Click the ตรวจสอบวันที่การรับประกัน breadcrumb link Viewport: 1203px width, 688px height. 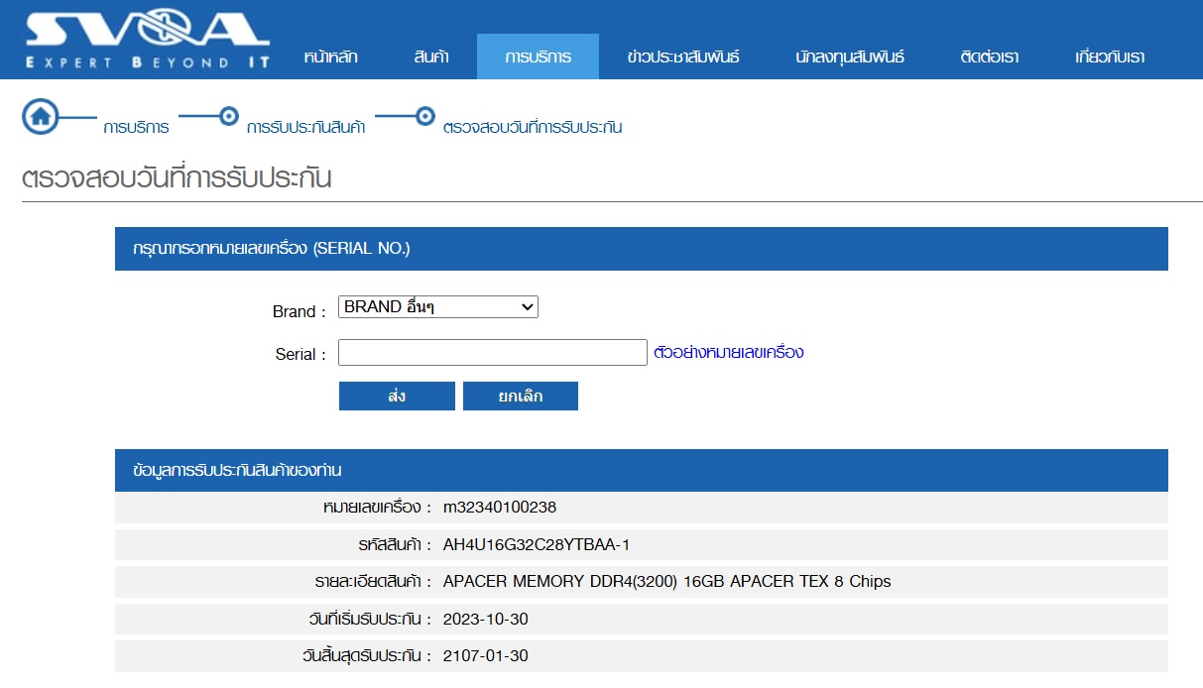[x=533, y=128]
